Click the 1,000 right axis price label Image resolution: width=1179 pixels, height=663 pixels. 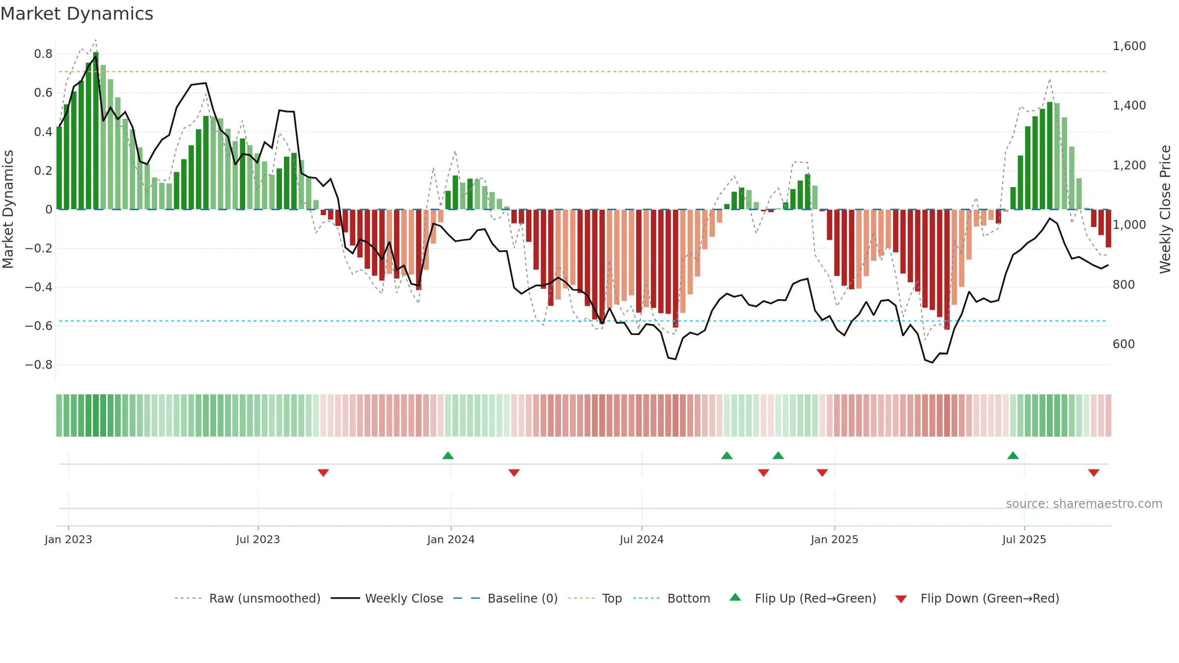coord(1129,225)
